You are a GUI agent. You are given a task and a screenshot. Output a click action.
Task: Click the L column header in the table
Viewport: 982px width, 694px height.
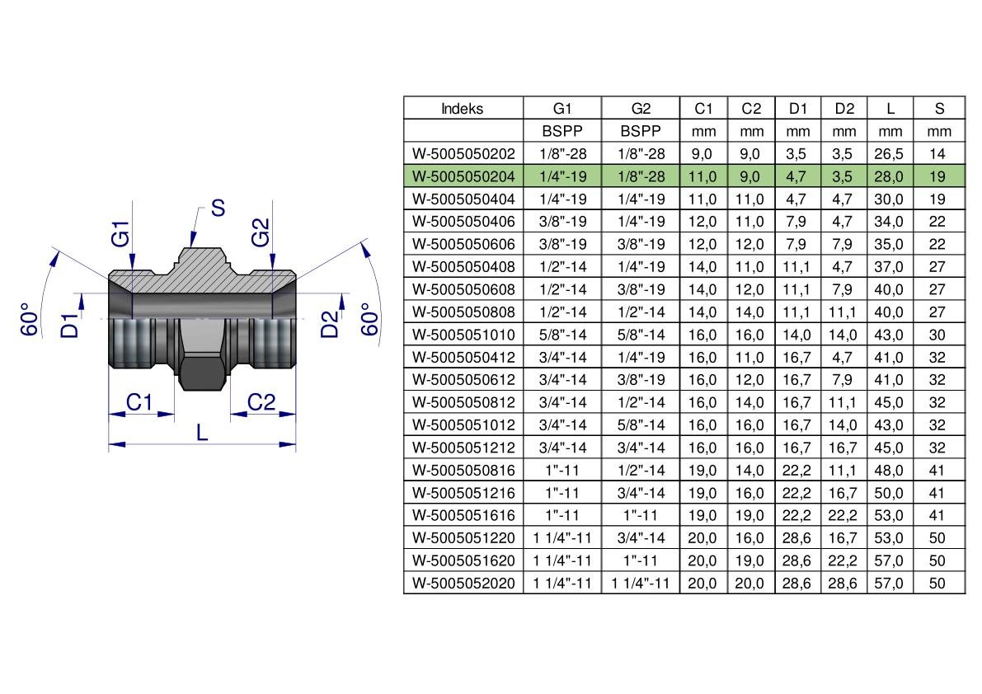pos(890,108)
